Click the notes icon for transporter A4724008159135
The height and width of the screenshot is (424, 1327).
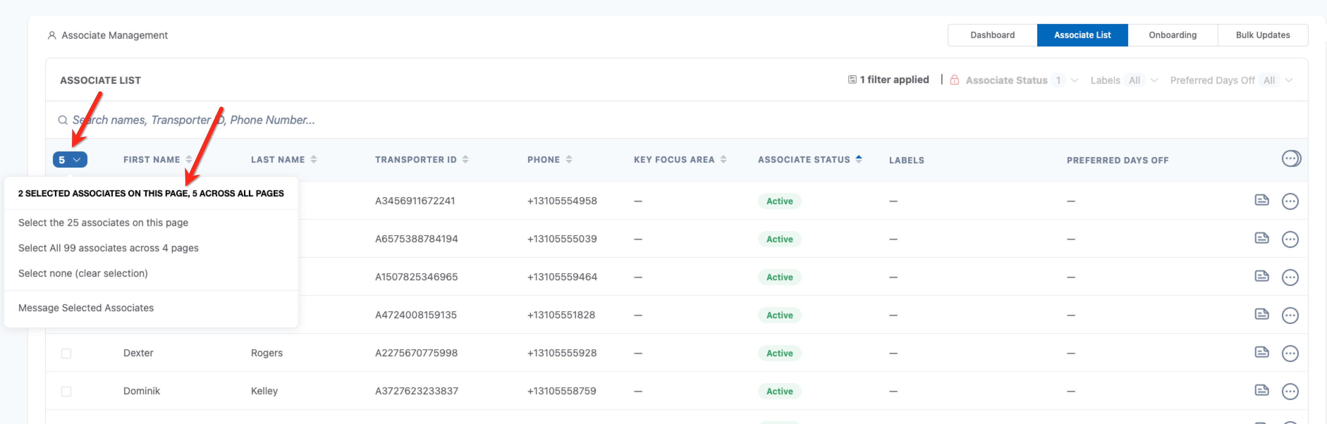coord(1261,314)
